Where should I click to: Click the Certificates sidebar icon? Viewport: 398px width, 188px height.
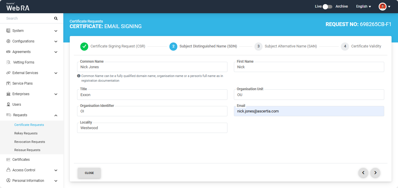click(8, 160)
